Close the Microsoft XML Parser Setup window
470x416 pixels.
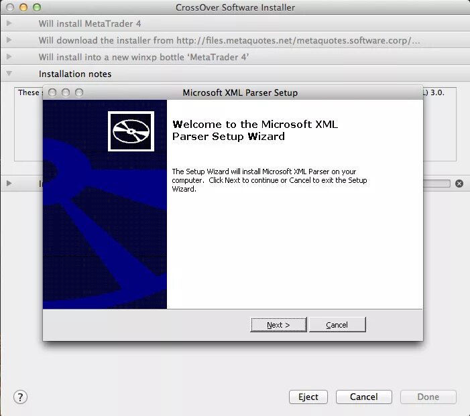[x=52, y=92]
